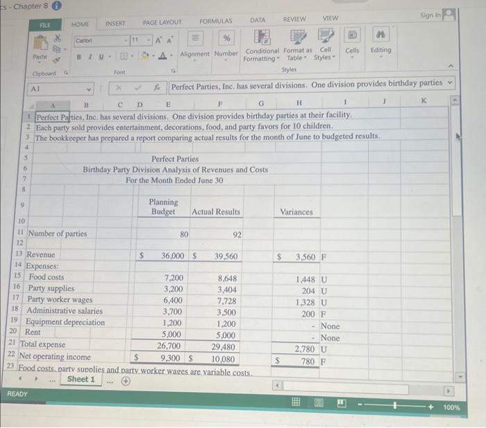
Task: Open the font name Calibri dropdown
Action: 126,40
